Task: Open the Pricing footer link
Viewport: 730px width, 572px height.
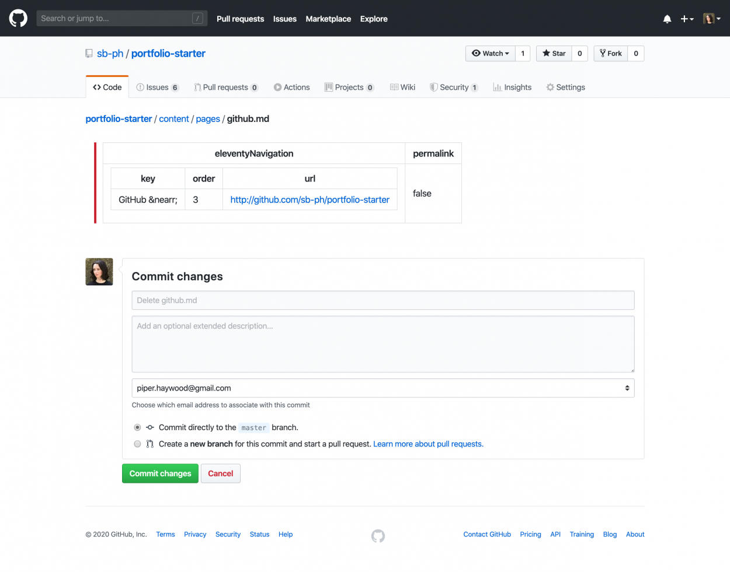Action: click(x=530, y=534)
